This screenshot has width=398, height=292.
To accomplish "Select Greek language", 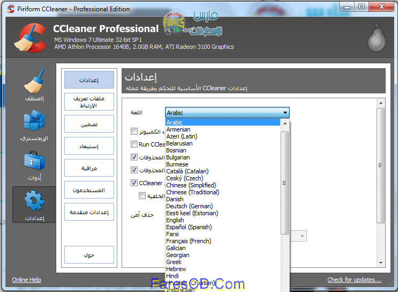I will point(223,262).
